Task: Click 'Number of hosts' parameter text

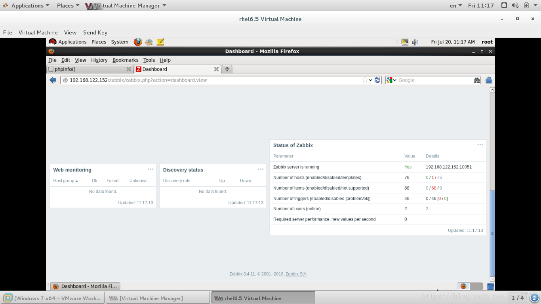Action: (x=317, y=177)
